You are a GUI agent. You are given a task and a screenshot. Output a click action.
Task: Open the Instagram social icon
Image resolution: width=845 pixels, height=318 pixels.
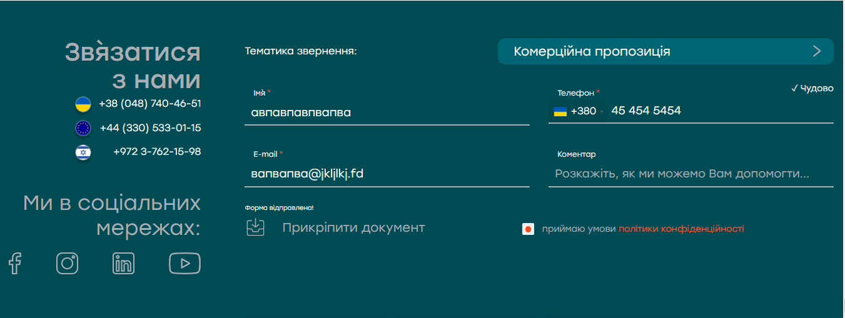click(68, 263)
